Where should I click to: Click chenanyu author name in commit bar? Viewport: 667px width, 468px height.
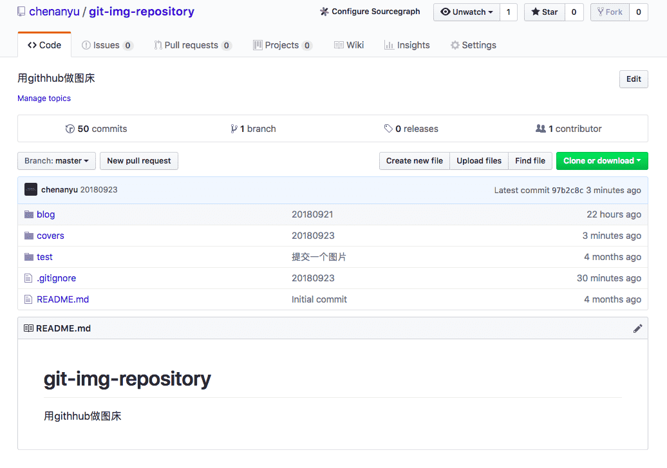(x=59, y=190)
